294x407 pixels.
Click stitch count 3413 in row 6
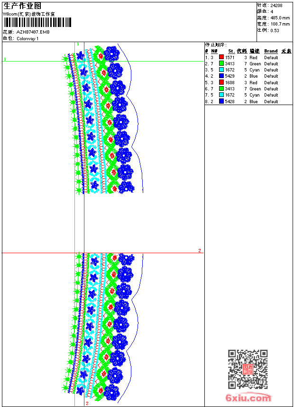tap(230, 89)
